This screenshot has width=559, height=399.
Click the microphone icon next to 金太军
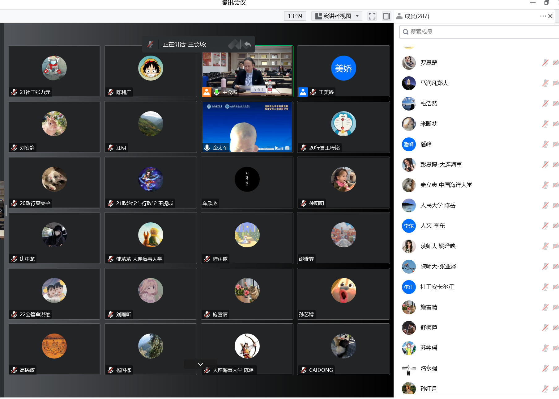tap(207, 148)
